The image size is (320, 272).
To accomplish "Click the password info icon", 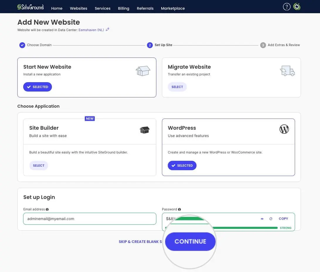I will 180,210.
